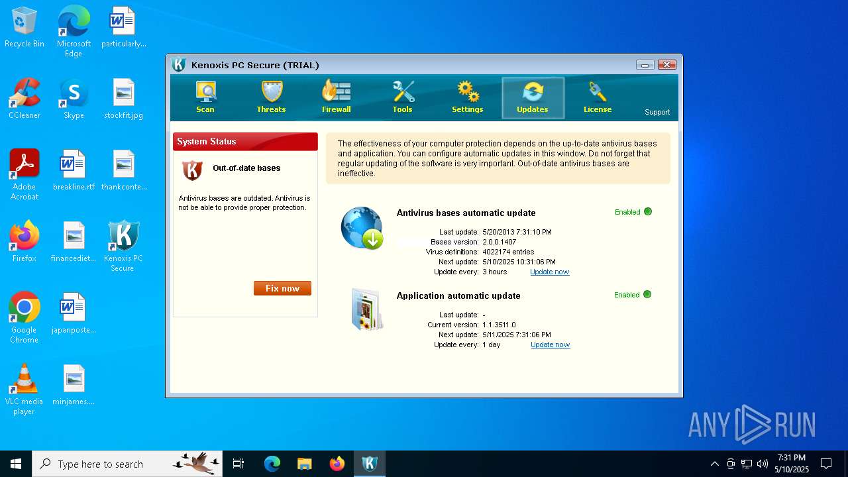Image resolution: width=848 pixels, height=477 pixels.
Task: Open Microsoft Edge from the taskbar
Action: 272,464
